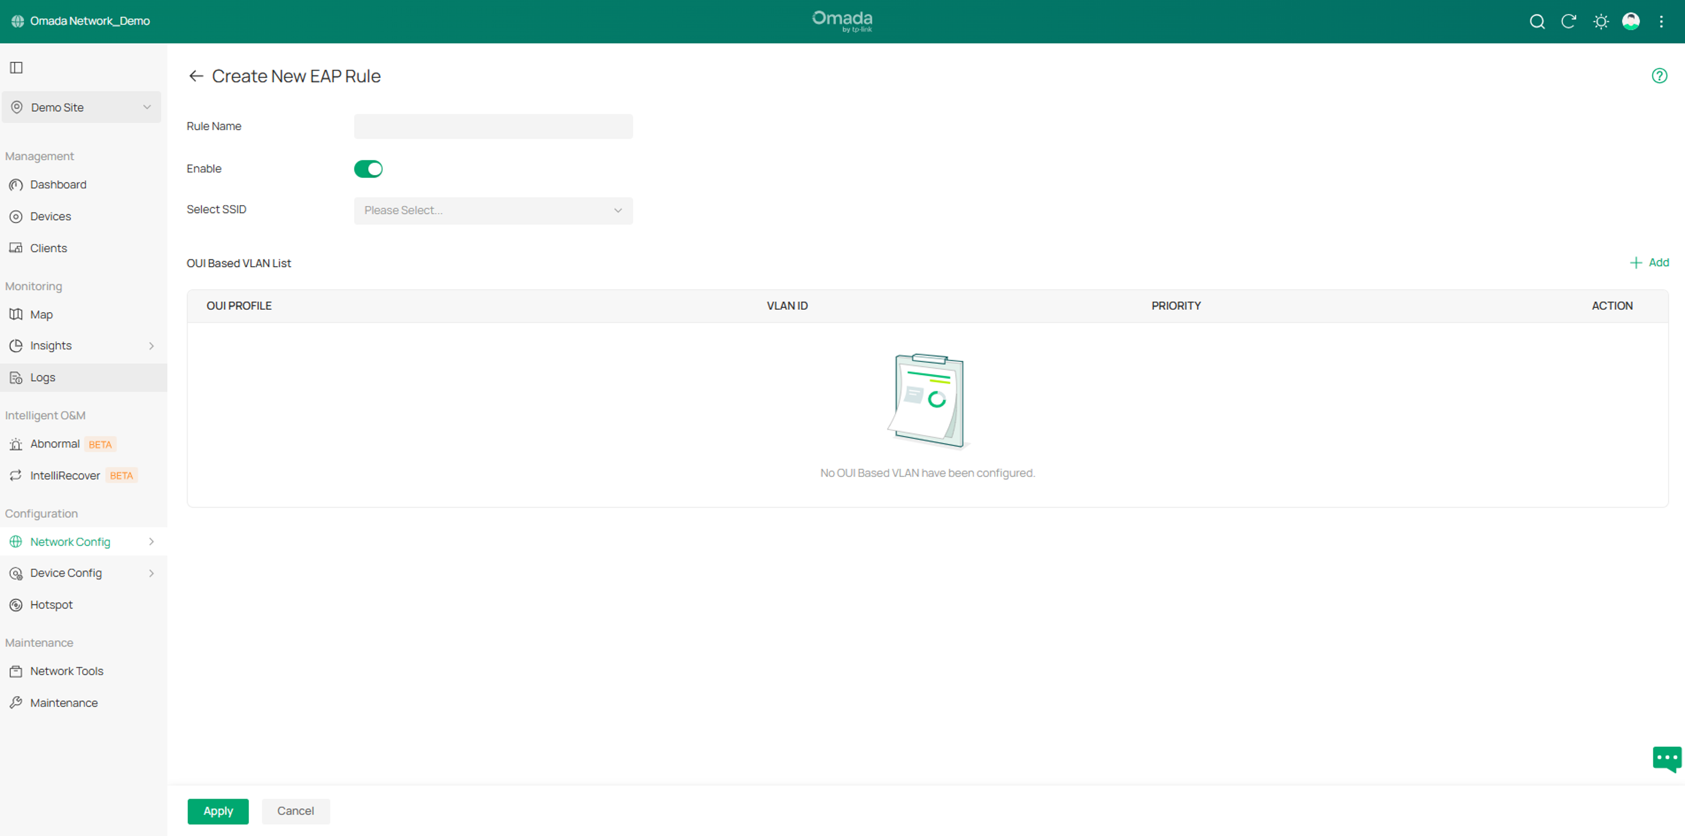Open the Map menu item
The height and width of the screenshot is (836, 1685).
click(x=84, y=314)
